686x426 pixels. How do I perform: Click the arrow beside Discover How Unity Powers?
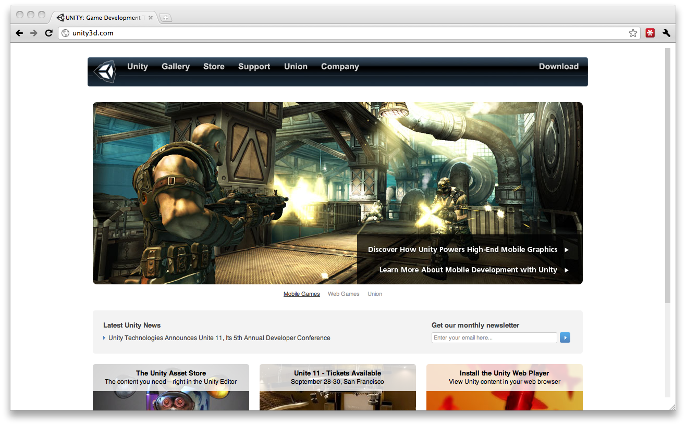click(567, 250)
